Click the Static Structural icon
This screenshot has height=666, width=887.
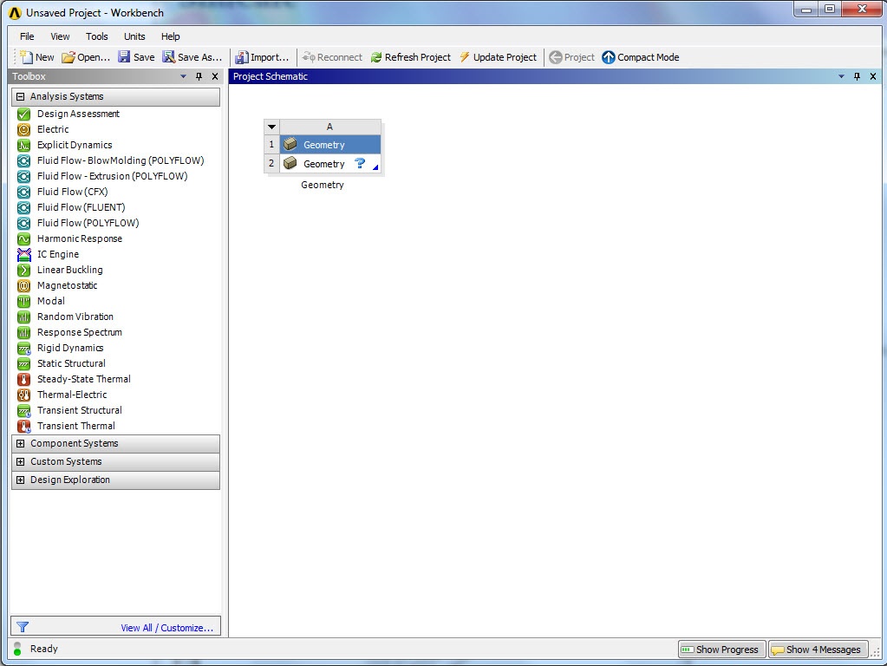pyautogui.click(x=23, y=363)
